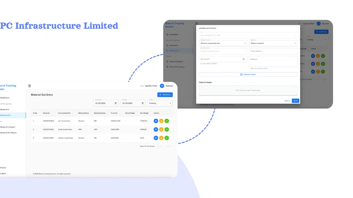353x198 pixels.
Task: Collapse sidebar via menu icon in list screen
Action: pos(30,86)
